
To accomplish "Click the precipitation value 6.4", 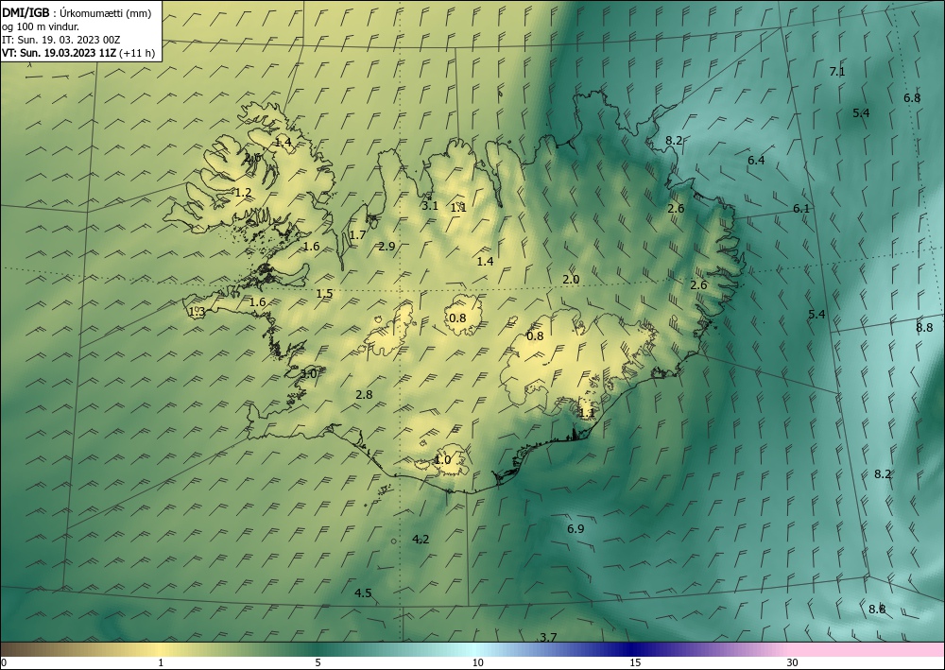I will (x=756, y=161).
